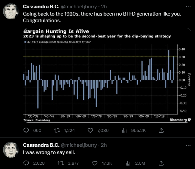Open the 2h timestamp of the first tweet

point(104,7)
